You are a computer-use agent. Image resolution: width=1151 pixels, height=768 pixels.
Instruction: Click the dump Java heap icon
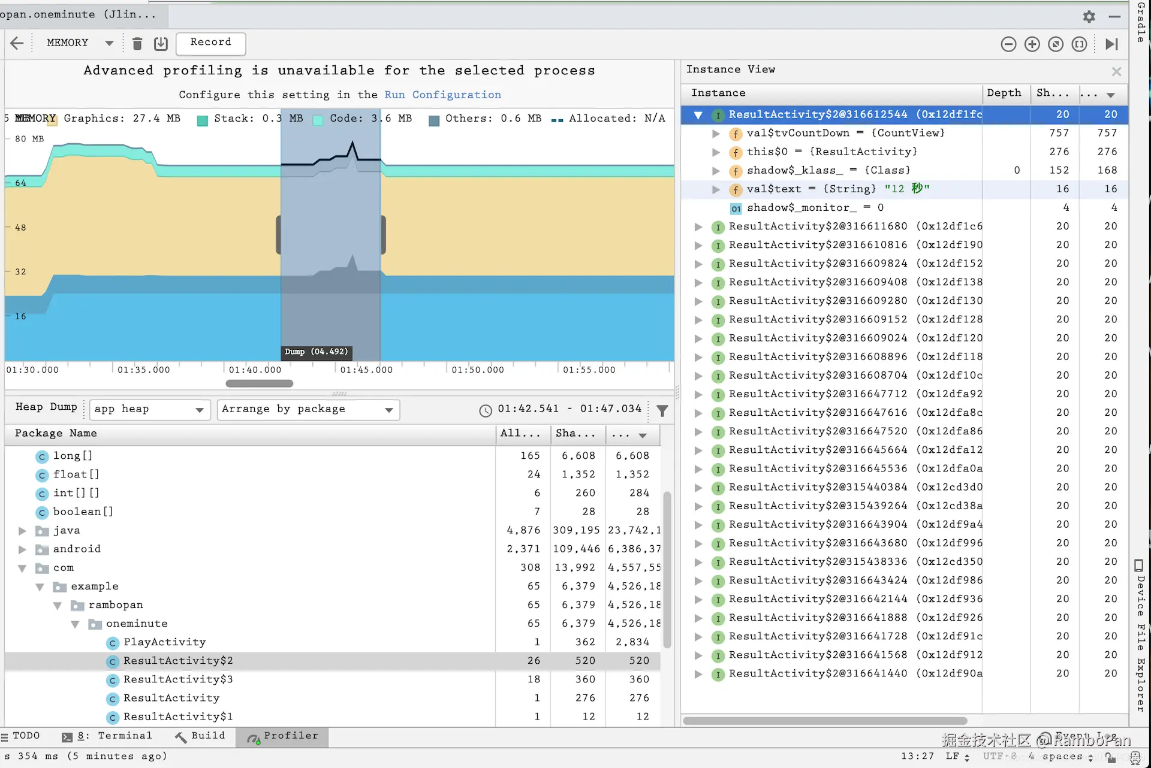160,43
